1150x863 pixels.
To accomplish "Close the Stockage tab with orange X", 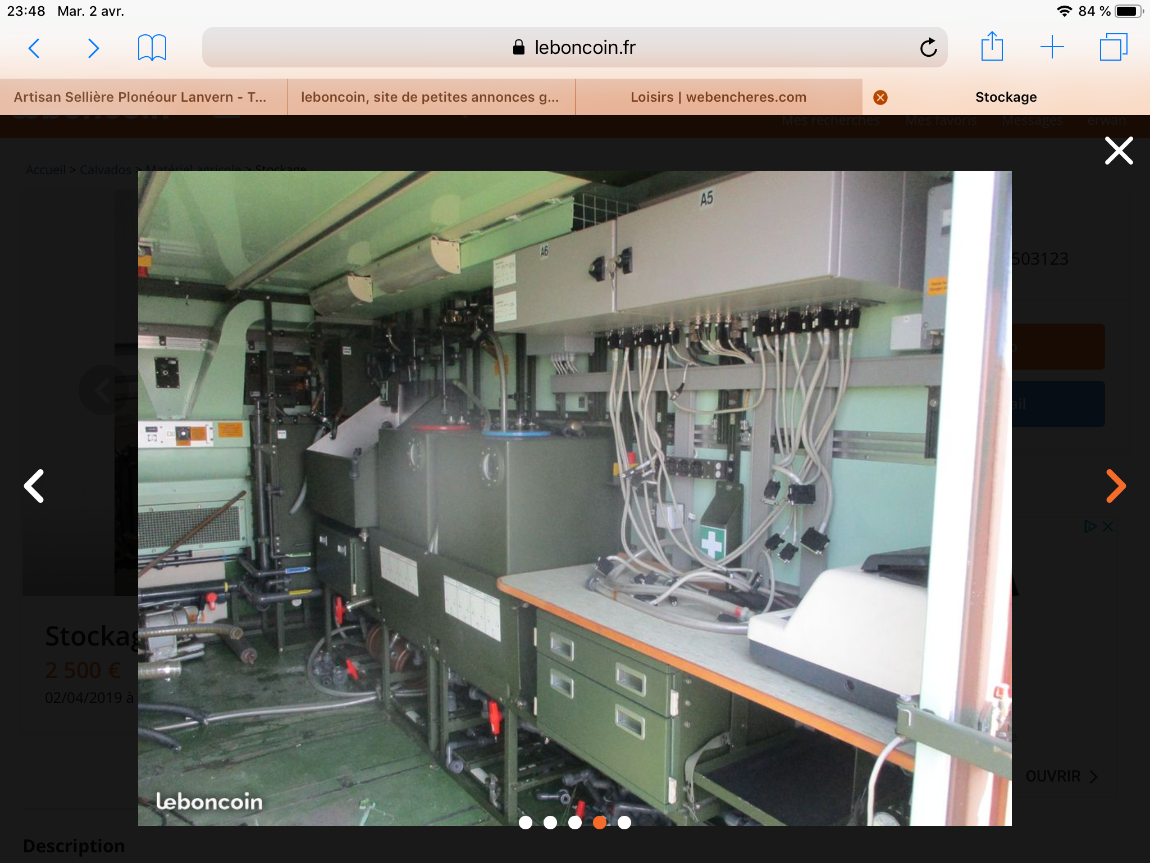I will (x=880, y=98).
